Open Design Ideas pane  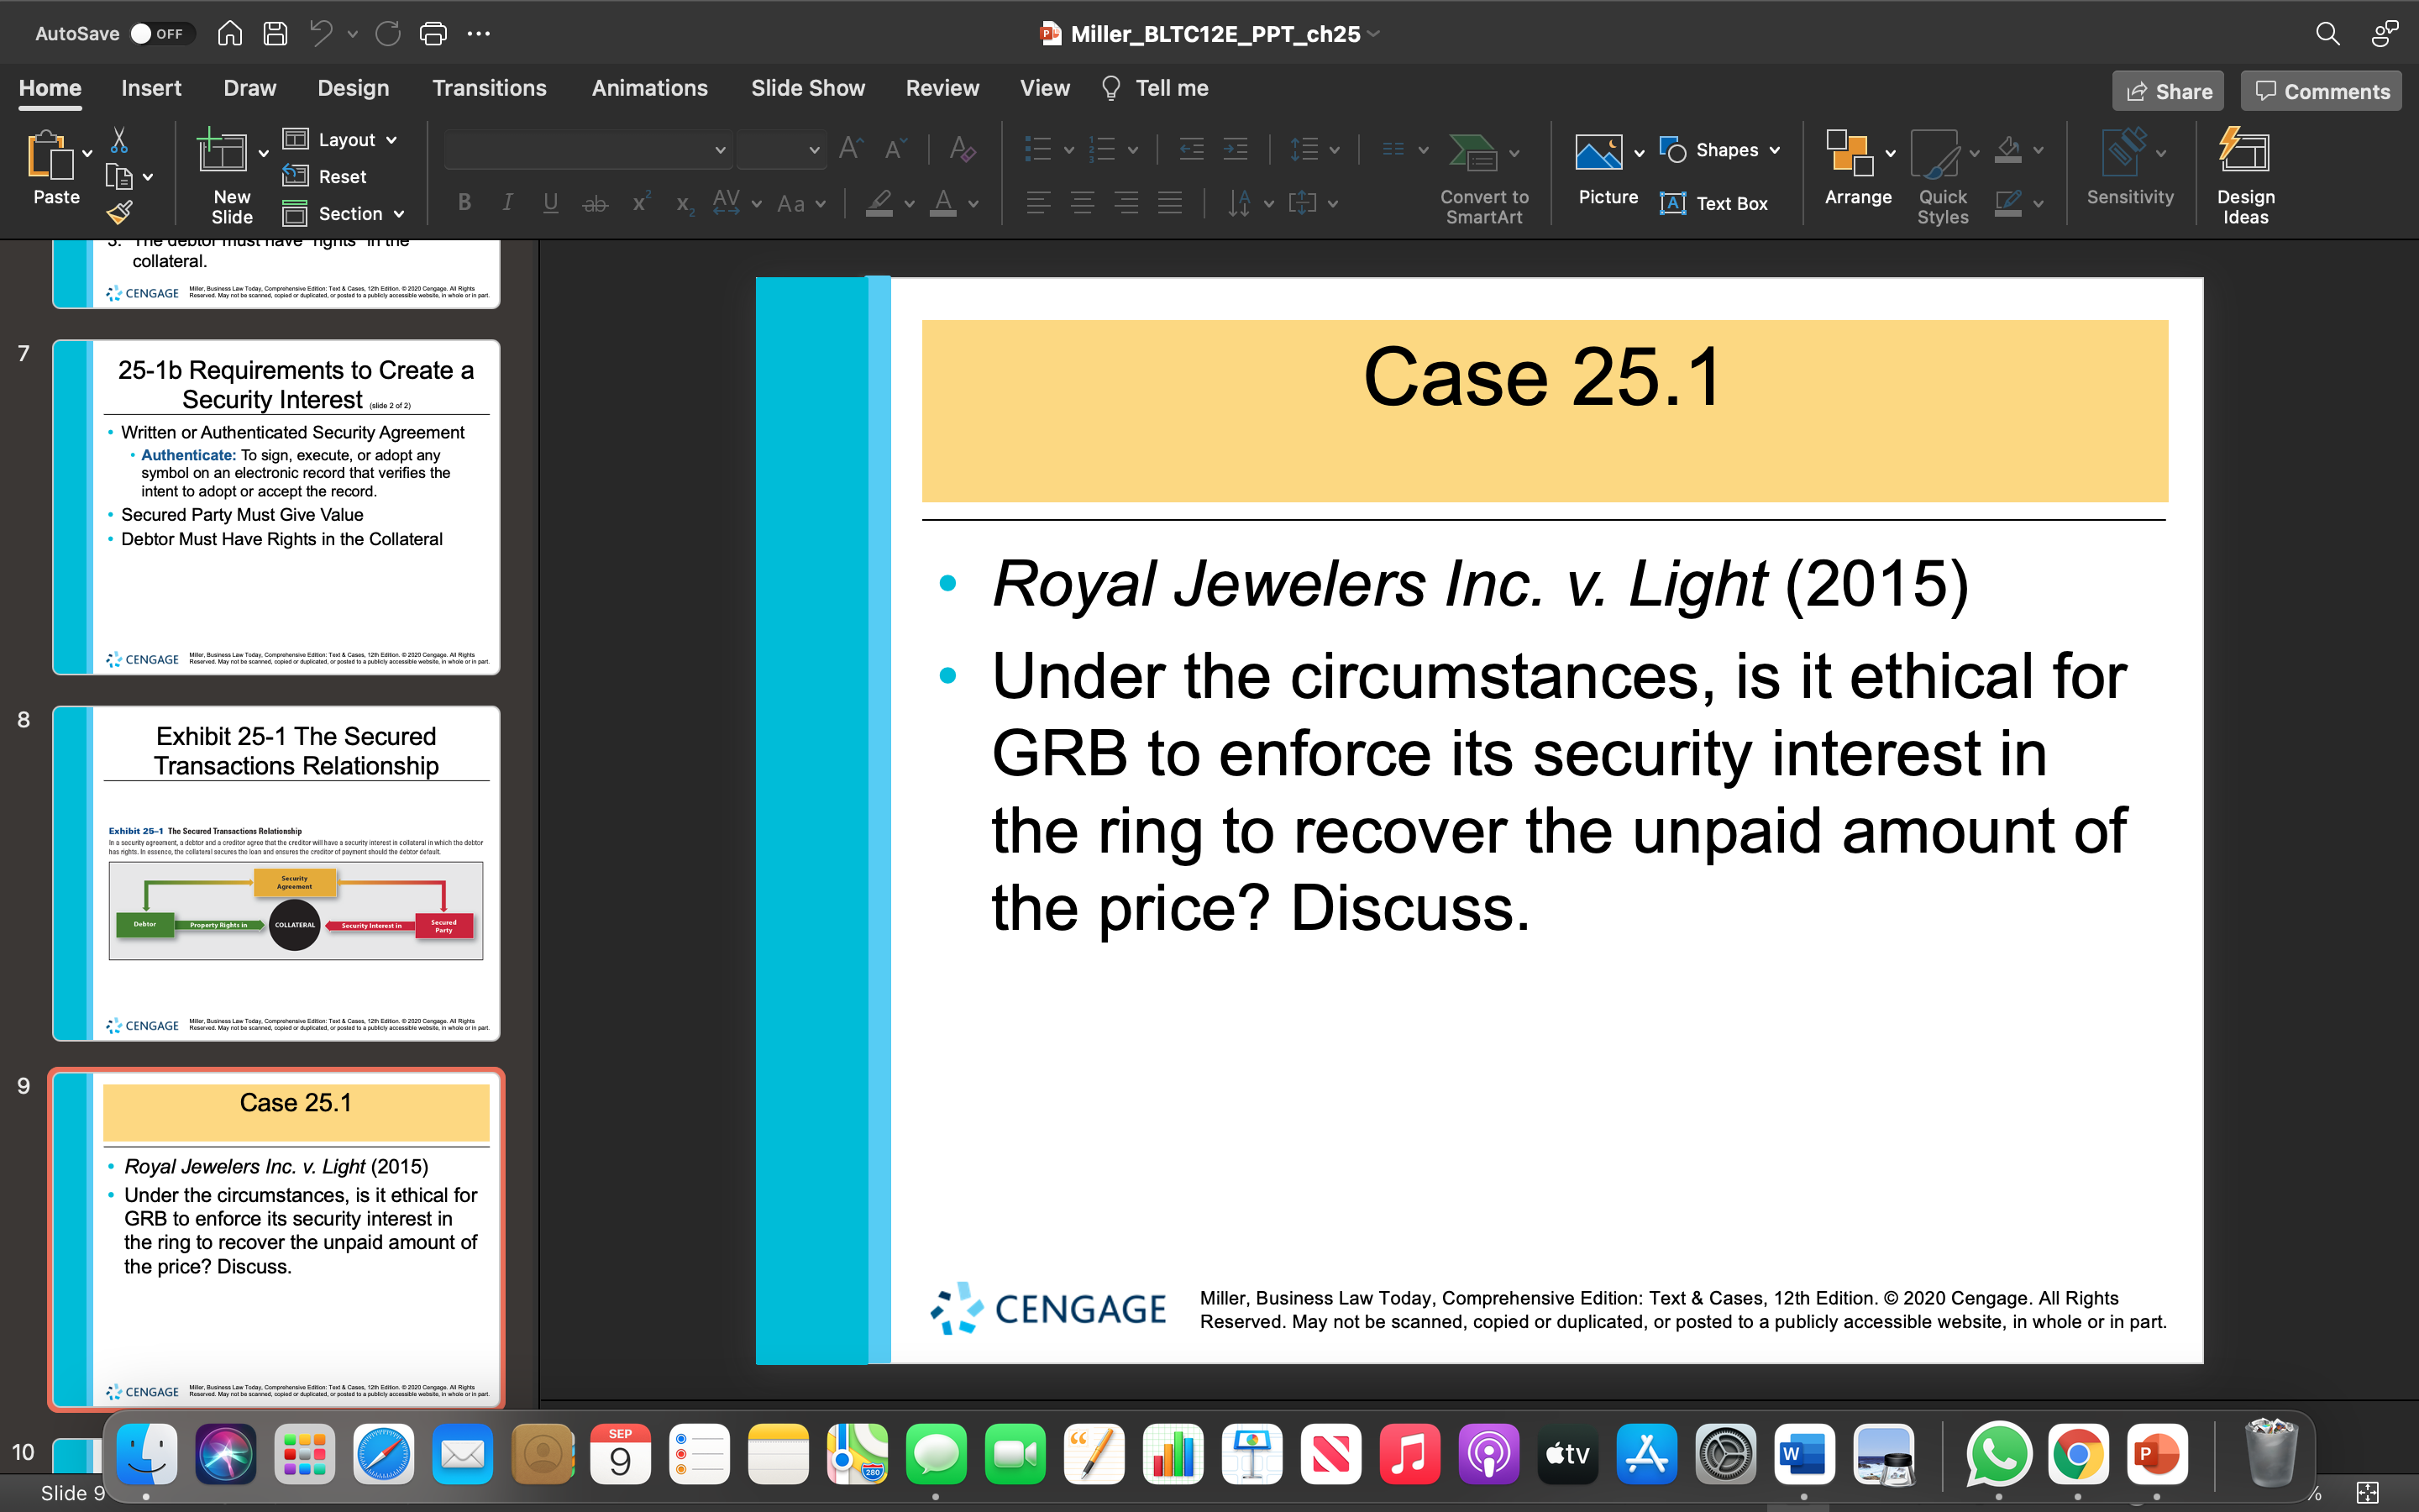tap(2245, 176)
